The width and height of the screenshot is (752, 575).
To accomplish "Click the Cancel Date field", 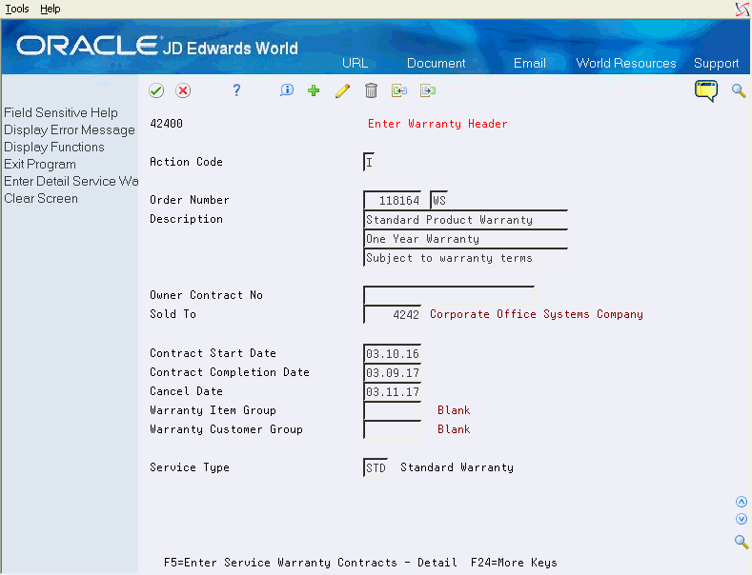I will click(393, 391).
